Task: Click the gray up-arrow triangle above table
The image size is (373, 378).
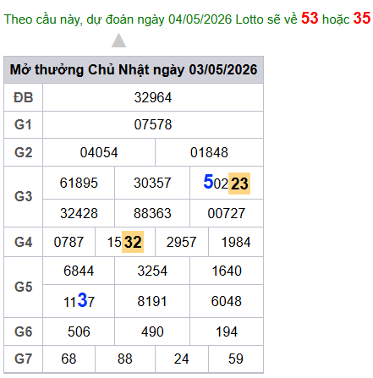Action: [118, 41]
